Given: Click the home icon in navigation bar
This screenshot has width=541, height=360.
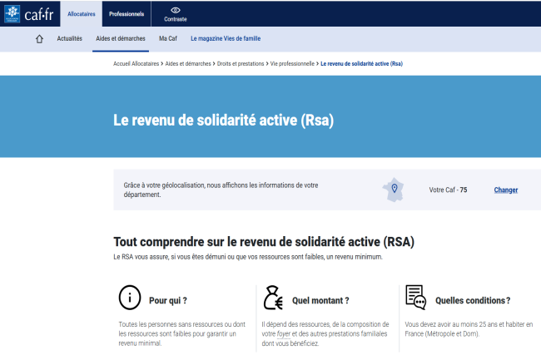Looking at the screenshot, I should (39, 38).
